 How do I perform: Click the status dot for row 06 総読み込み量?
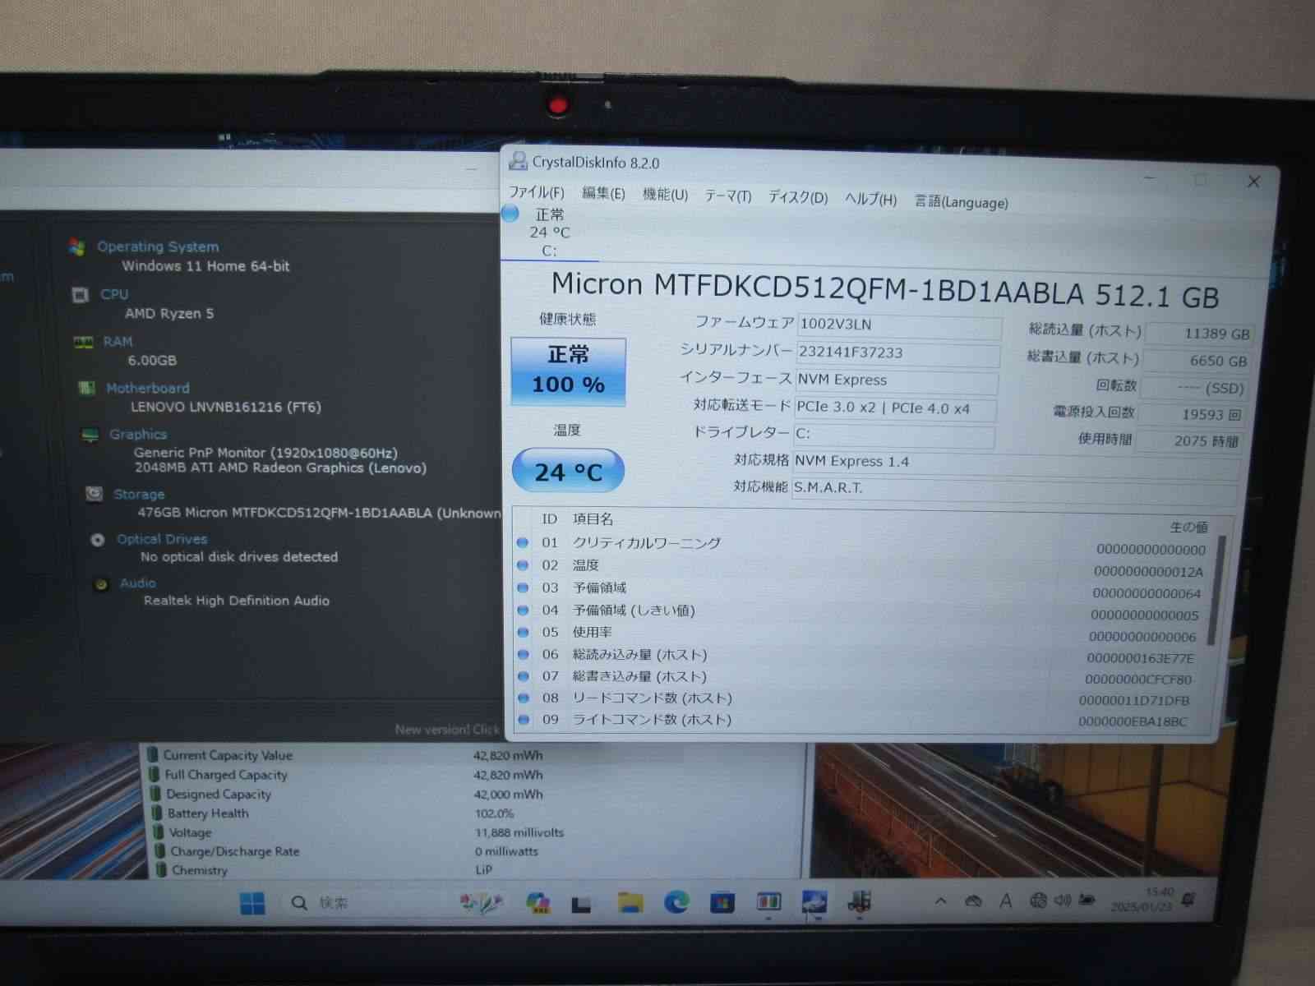(523, 654)
